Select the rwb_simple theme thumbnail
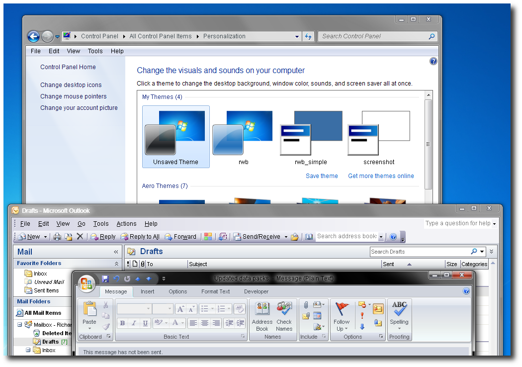The width and height of the screenshot is (522, 367). pyautogui.click(x=311, y=137)
